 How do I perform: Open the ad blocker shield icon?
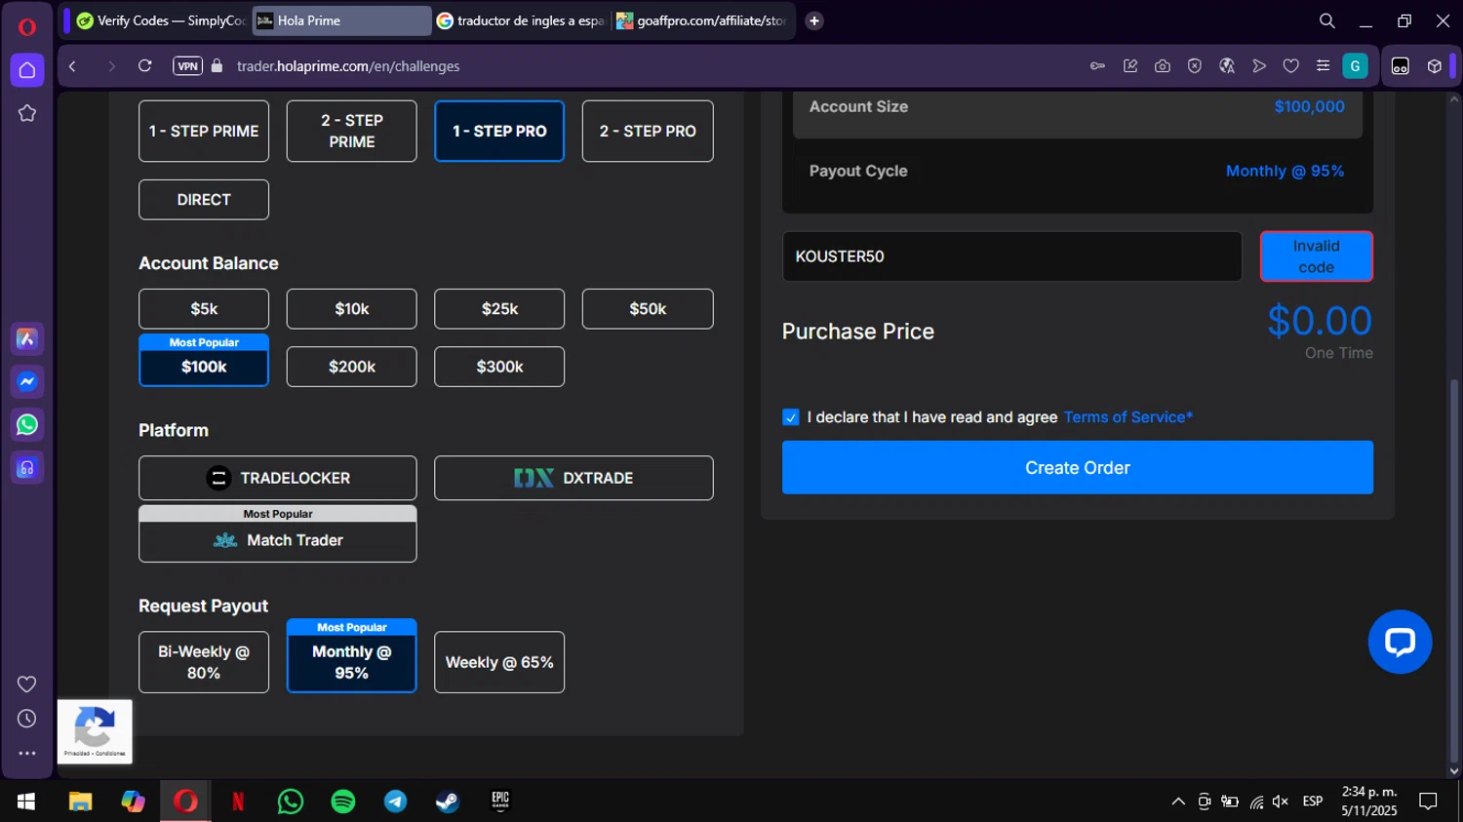1195,66
